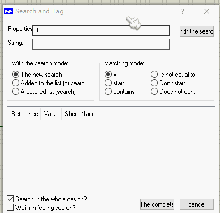Click the question mark help button
This screenshot has height=213, width=220.
(183, 11)
